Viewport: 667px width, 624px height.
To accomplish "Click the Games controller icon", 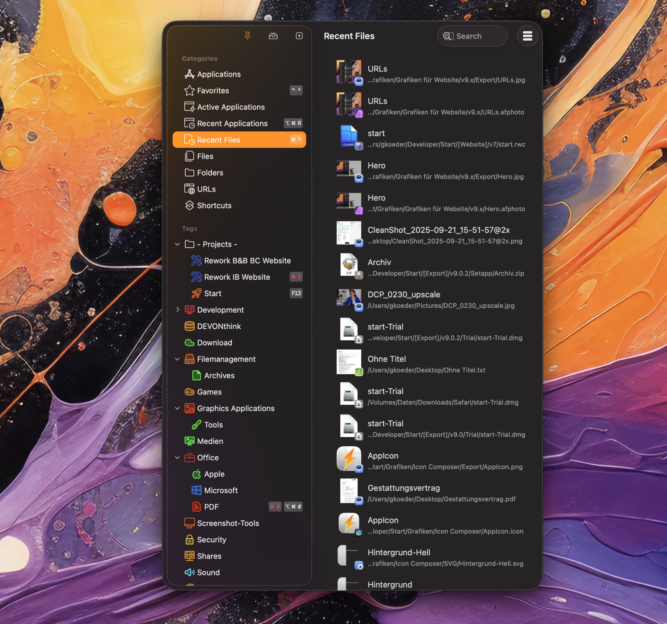I will click(189, 392).
